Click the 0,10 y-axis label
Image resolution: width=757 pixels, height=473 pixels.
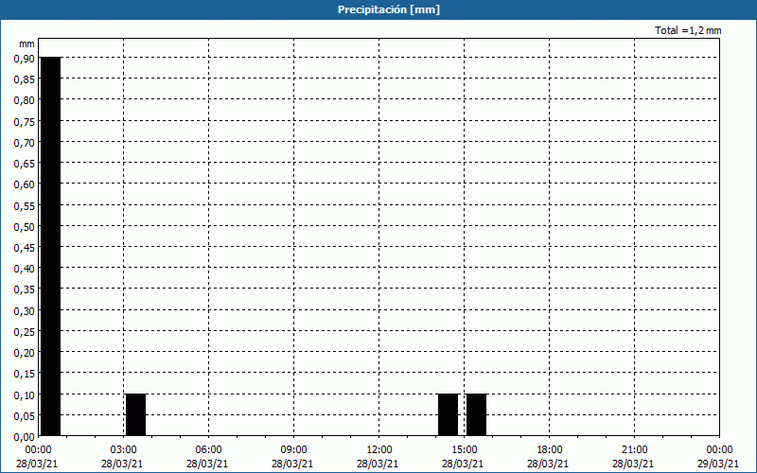[25, 395]
